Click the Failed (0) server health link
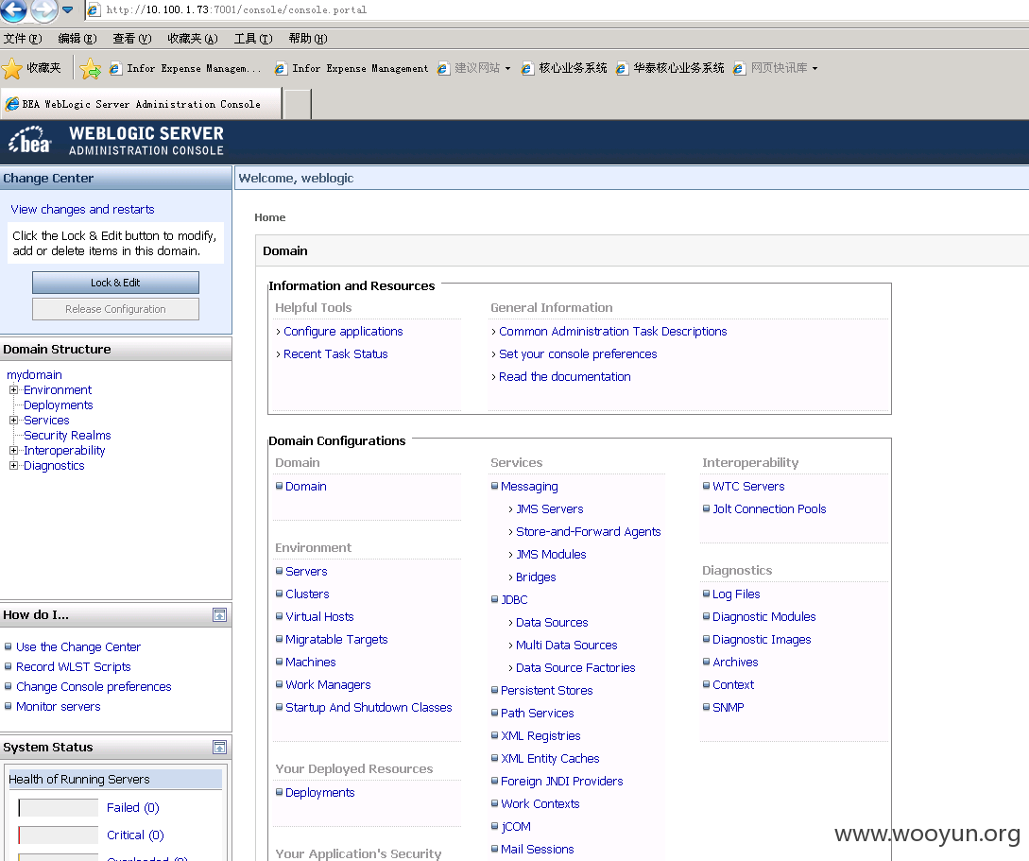Viewport: 1029px width, 861px height. coord(133,808)
